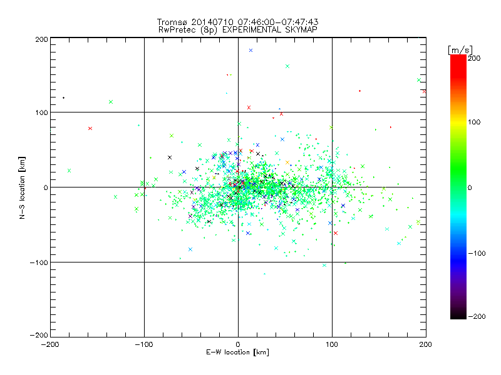Click the x-axis tick label '-100'
The image size is (501, 375).
[x=144, y=344]
